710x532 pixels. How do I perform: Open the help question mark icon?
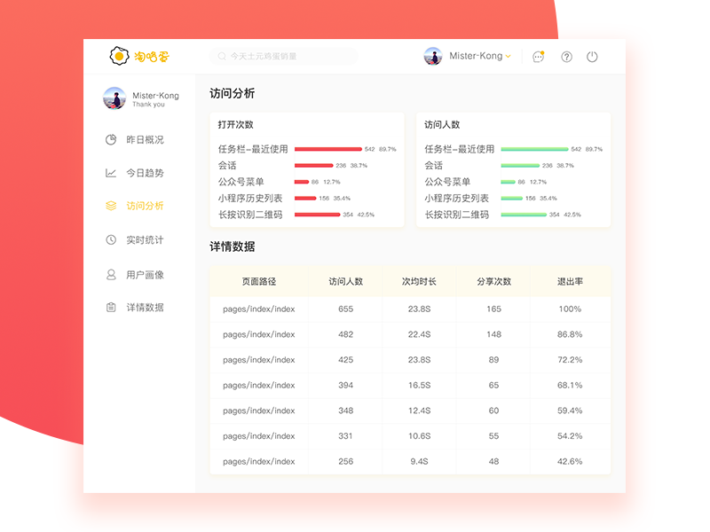click(x=566, y=57)
